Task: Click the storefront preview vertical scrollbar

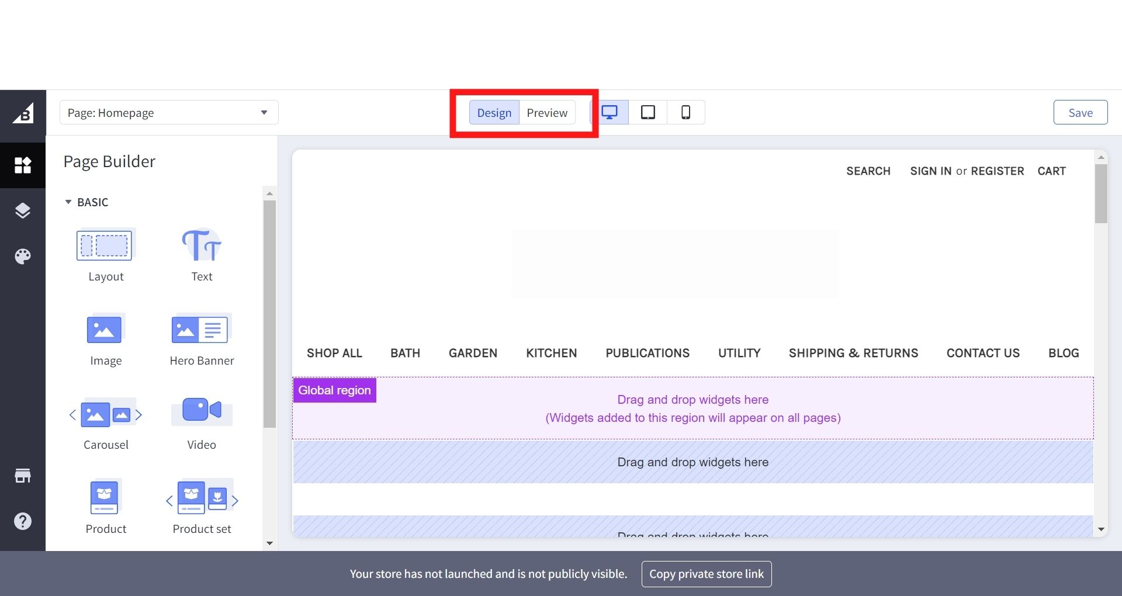Action: (1101, 194)
